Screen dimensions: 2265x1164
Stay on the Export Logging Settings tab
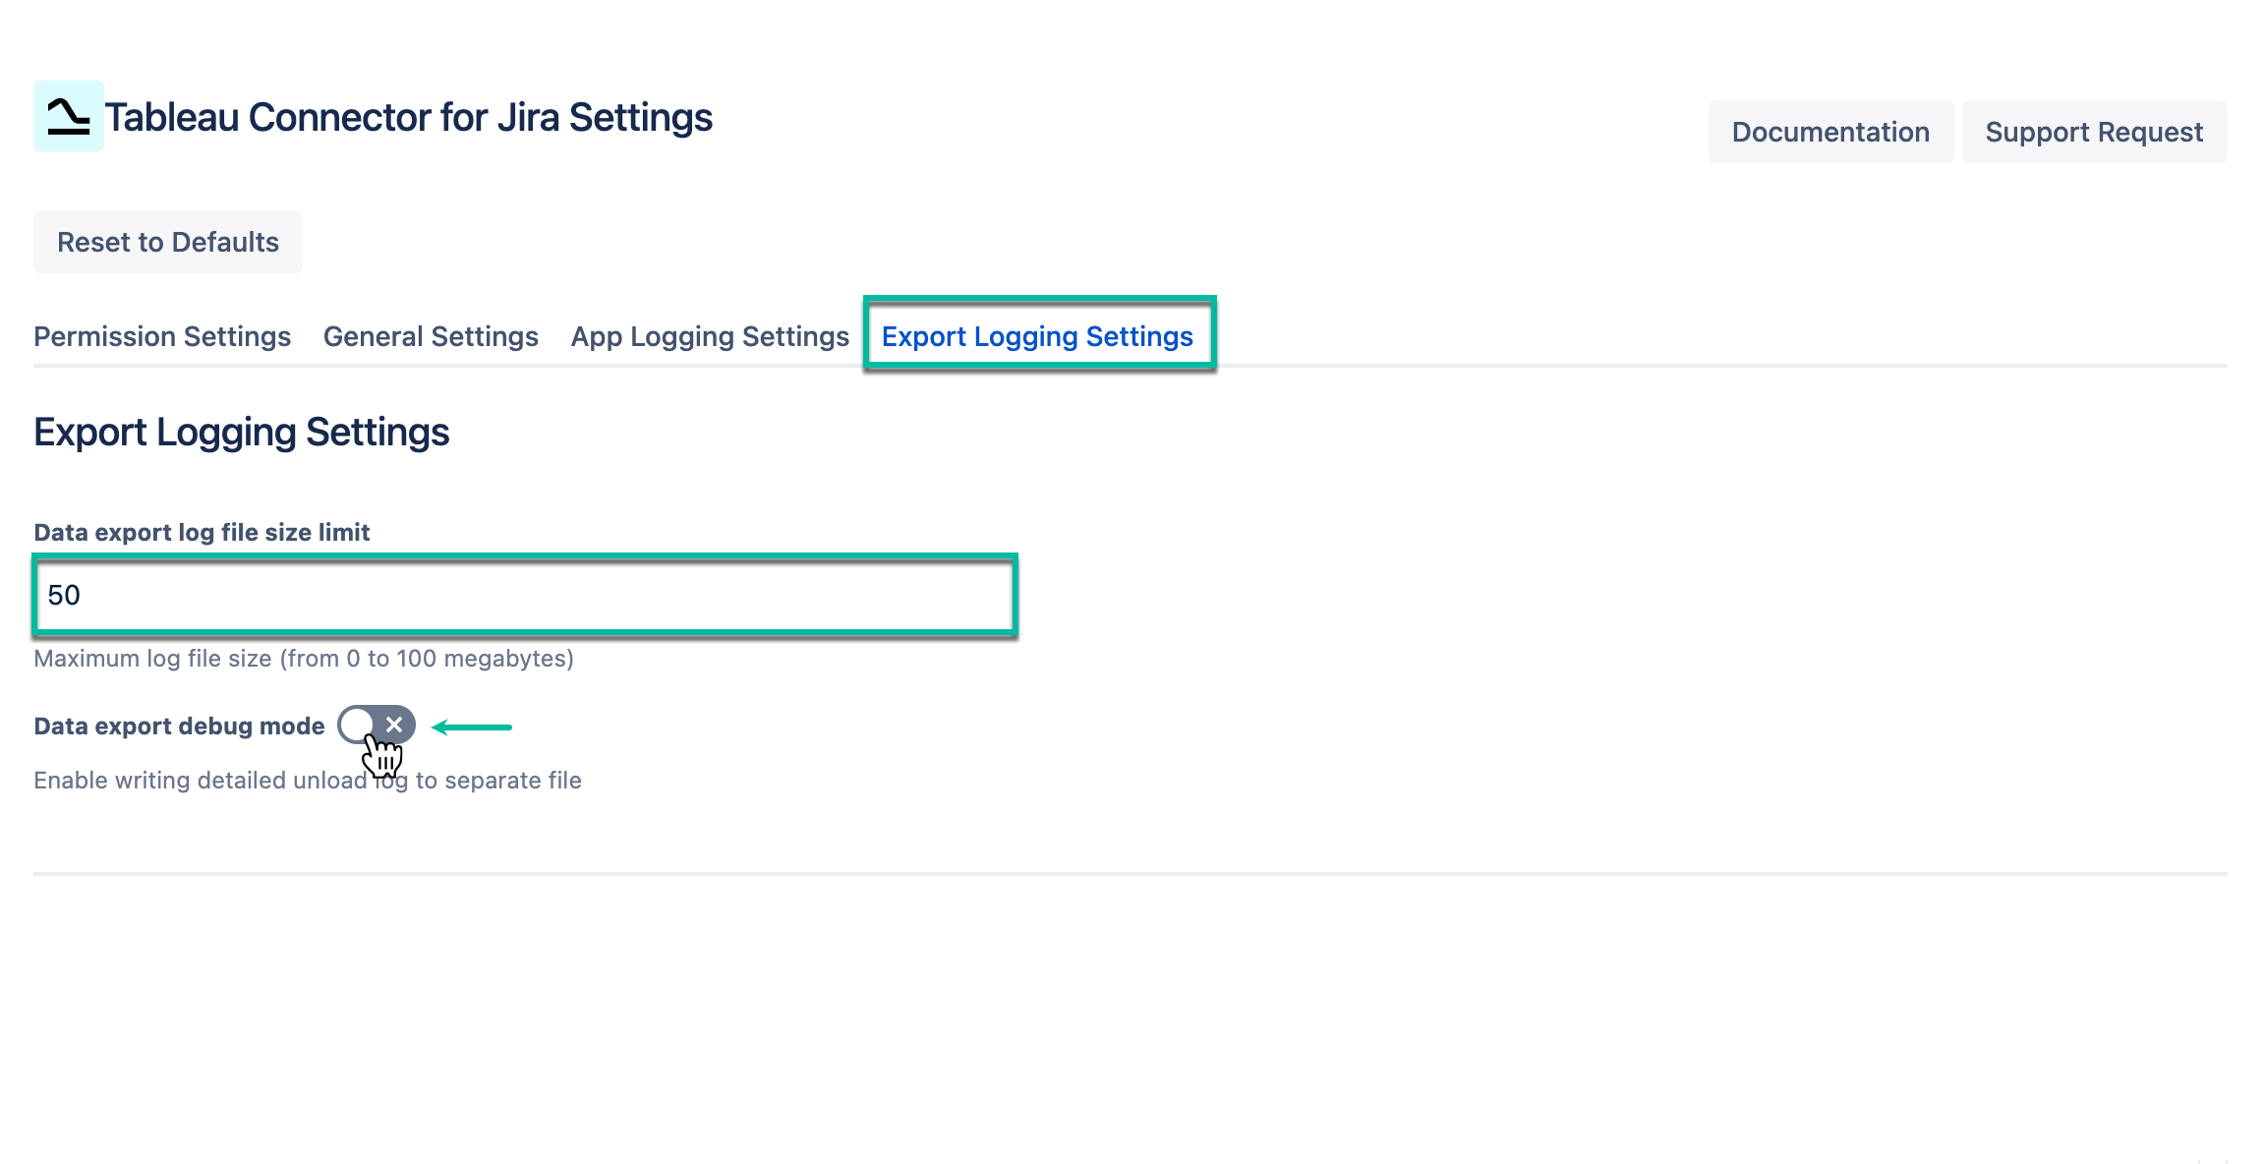point(1038,336)
